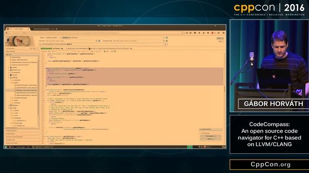
Task: Collapse the Context Buttons panel header
Action: (211, 129)
